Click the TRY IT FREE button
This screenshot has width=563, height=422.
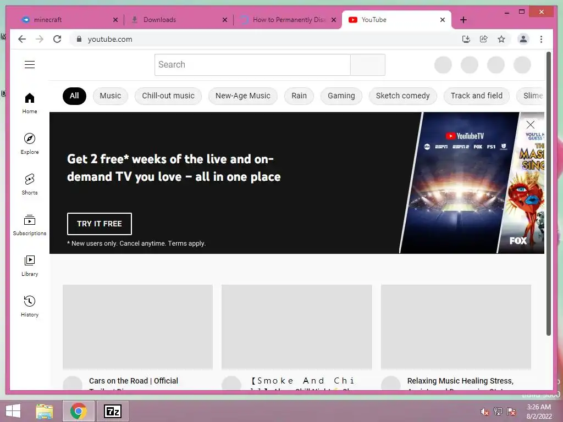click(x=100, y=224)
